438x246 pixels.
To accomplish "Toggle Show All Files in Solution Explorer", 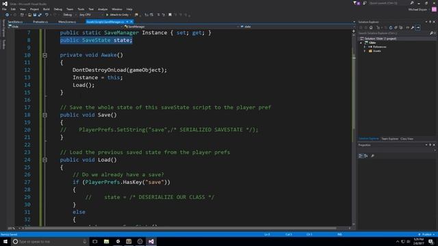I will tap(401, 27).
